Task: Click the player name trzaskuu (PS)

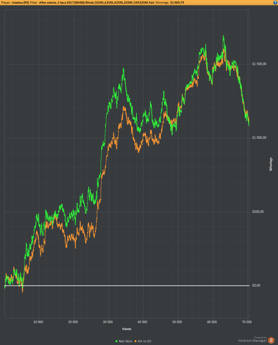Action: pos(20,3)
